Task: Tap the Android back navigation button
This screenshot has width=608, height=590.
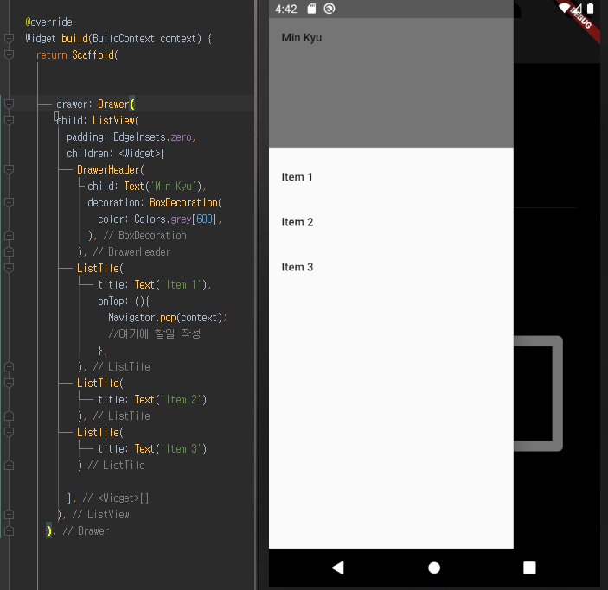Action: [x=338, y=568]
